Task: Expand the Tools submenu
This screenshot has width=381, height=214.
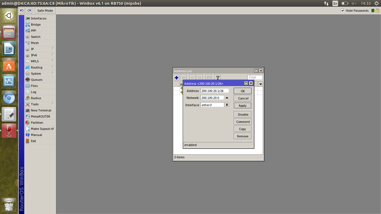Action: [x=40, y=104]
